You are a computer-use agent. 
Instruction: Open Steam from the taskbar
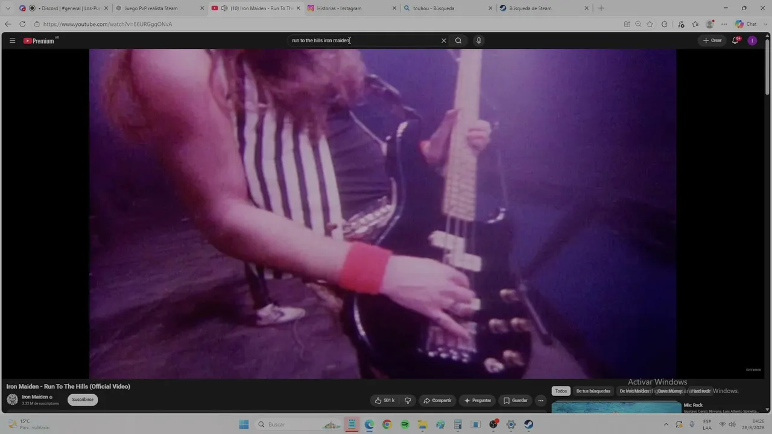(x=528, y=424)
